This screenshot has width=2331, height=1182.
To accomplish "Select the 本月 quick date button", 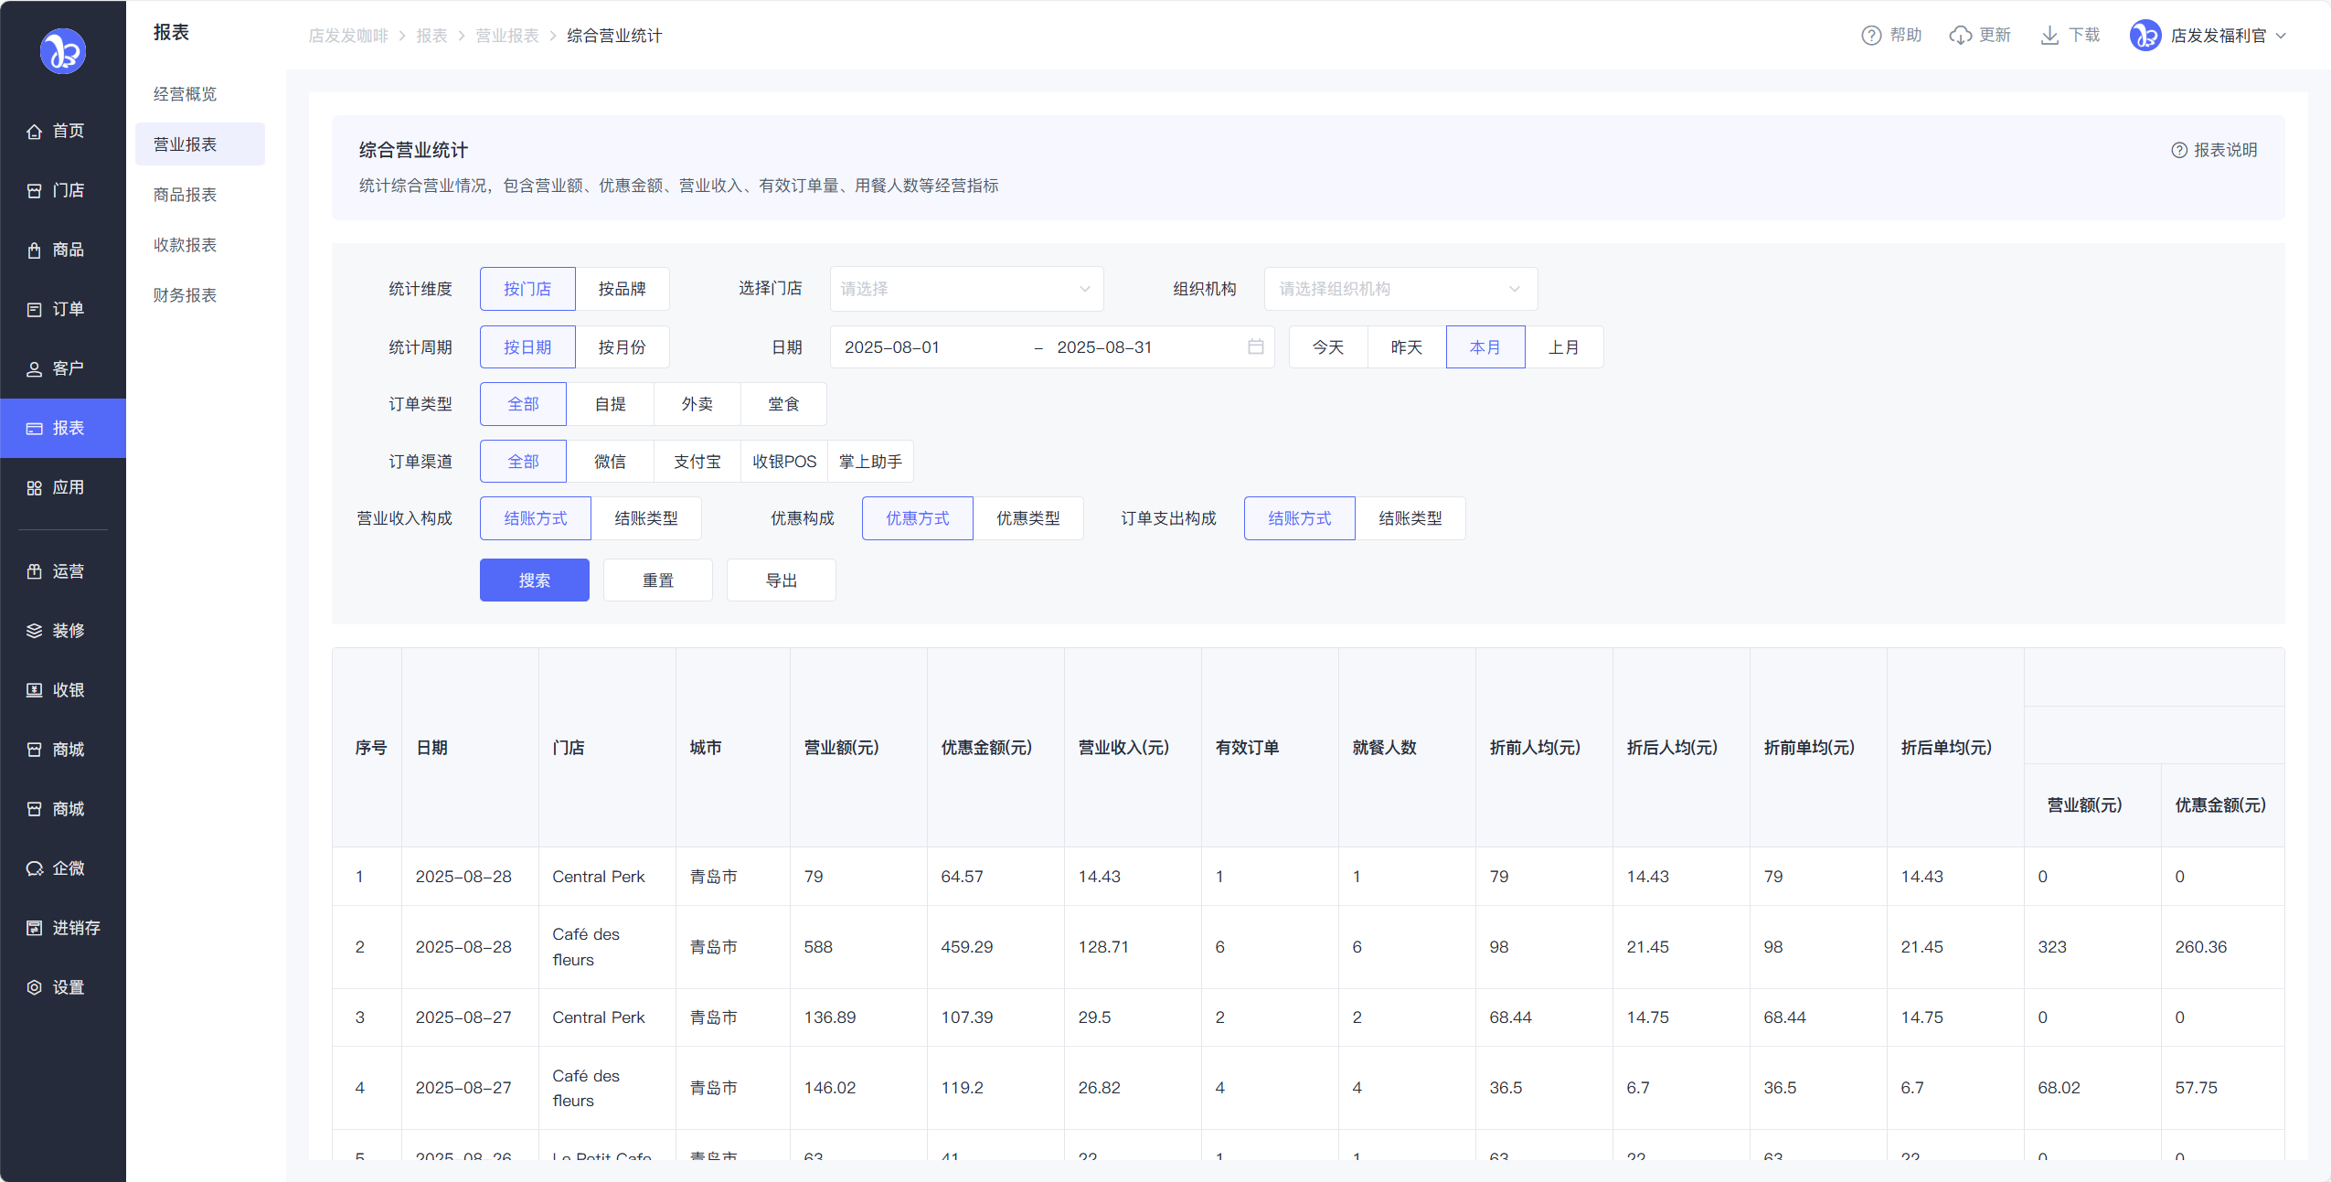I will tap(1485, 347).
